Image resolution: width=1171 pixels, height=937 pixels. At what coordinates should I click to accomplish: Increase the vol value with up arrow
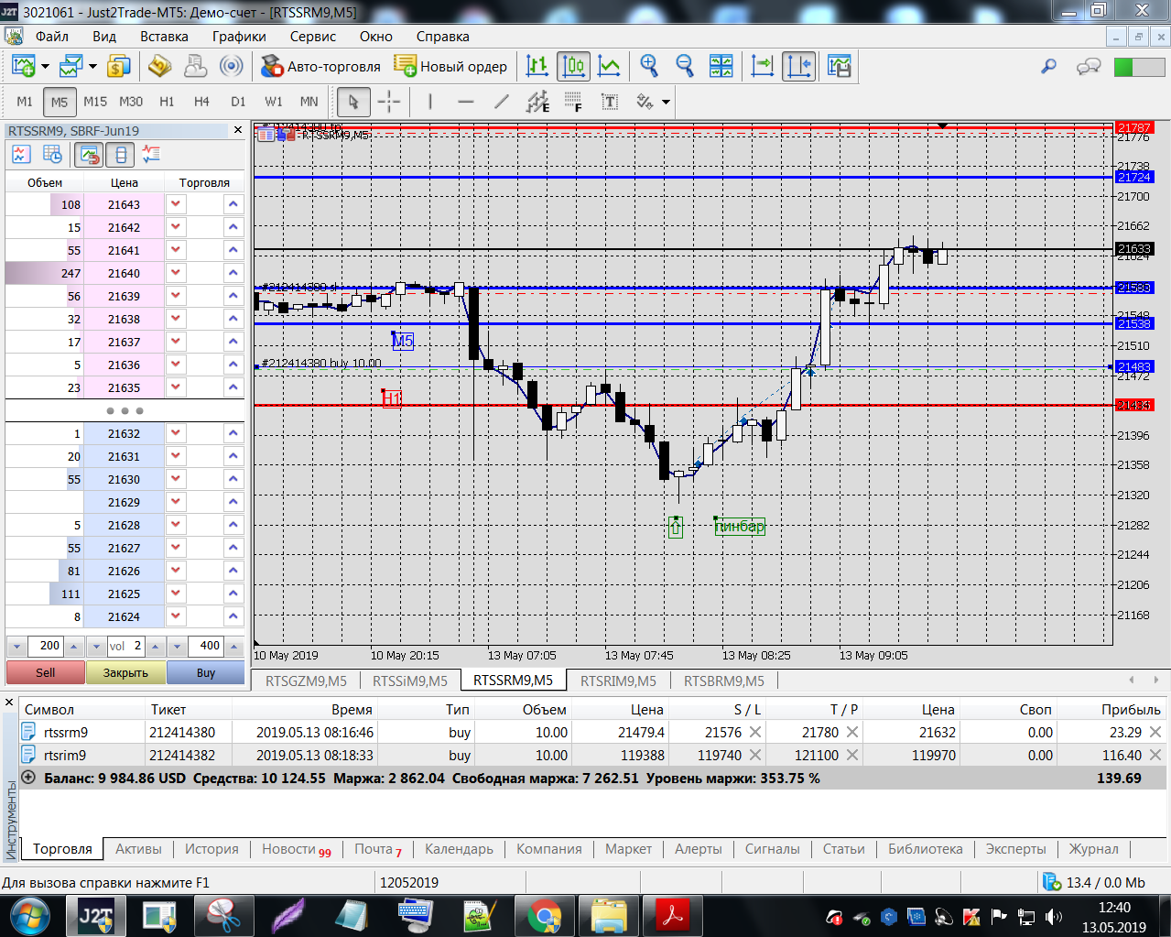click(156, 647)
